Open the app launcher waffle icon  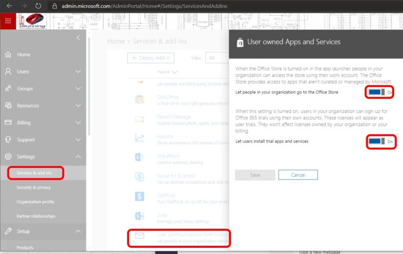tap(8, 21)
